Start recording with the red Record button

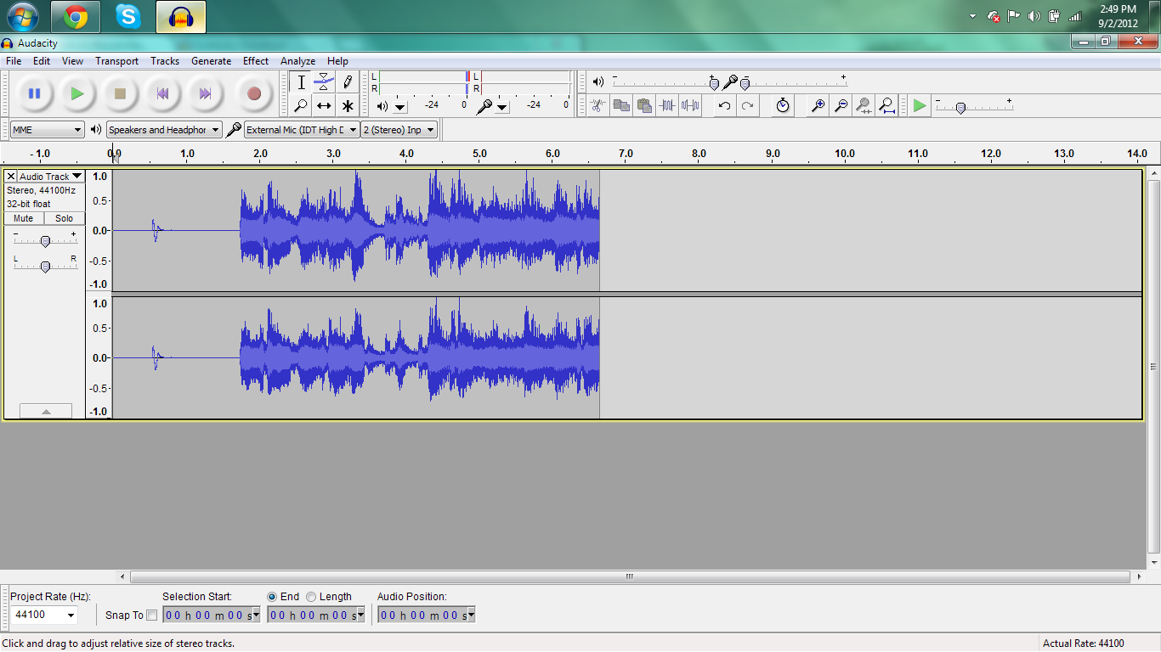[253, 93]
